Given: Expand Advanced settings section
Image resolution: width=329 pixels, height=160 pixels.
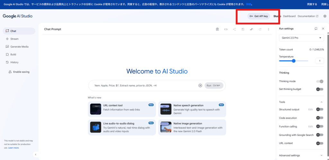Looking at the screenshot, I should pyautogui.click(x=301, y=156).
